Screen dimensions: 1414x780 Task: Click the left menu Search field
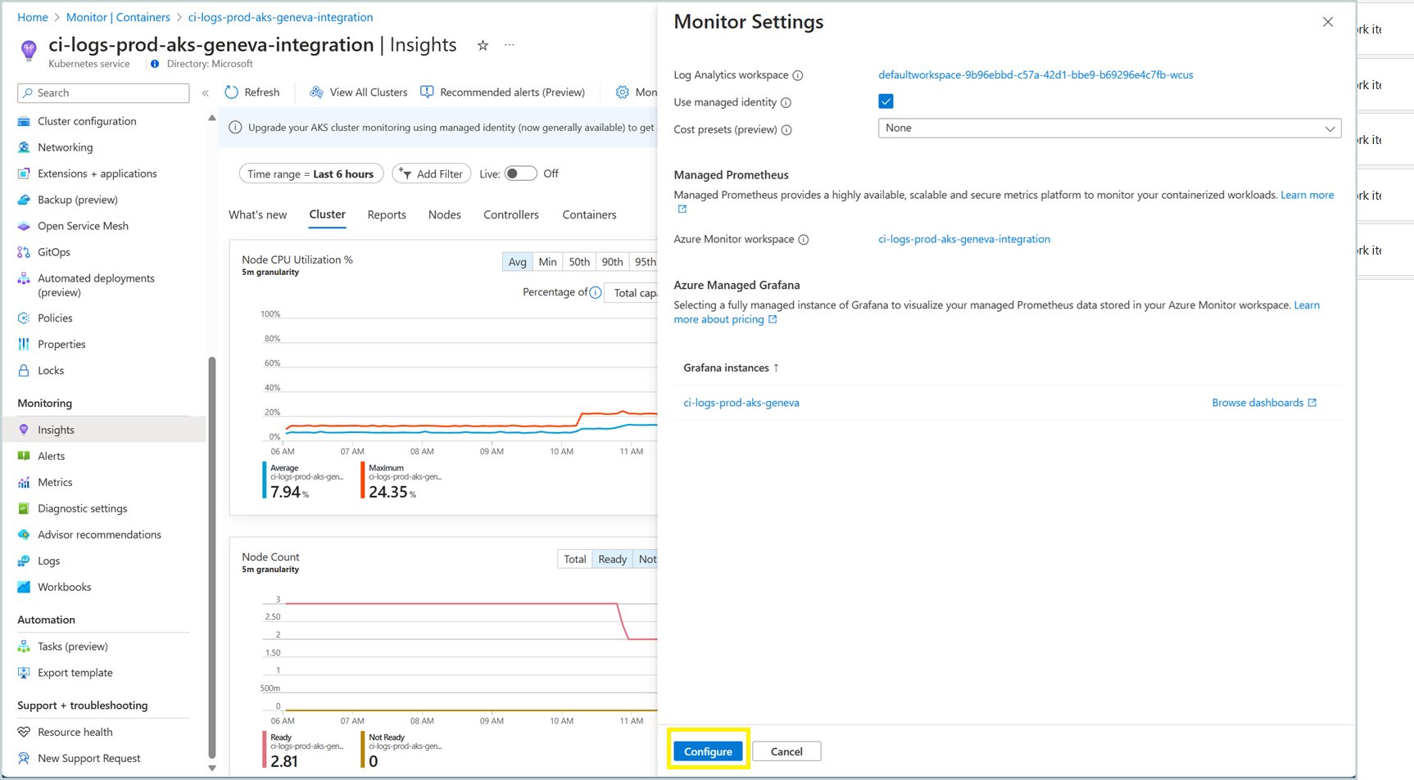tap(103, 93)
